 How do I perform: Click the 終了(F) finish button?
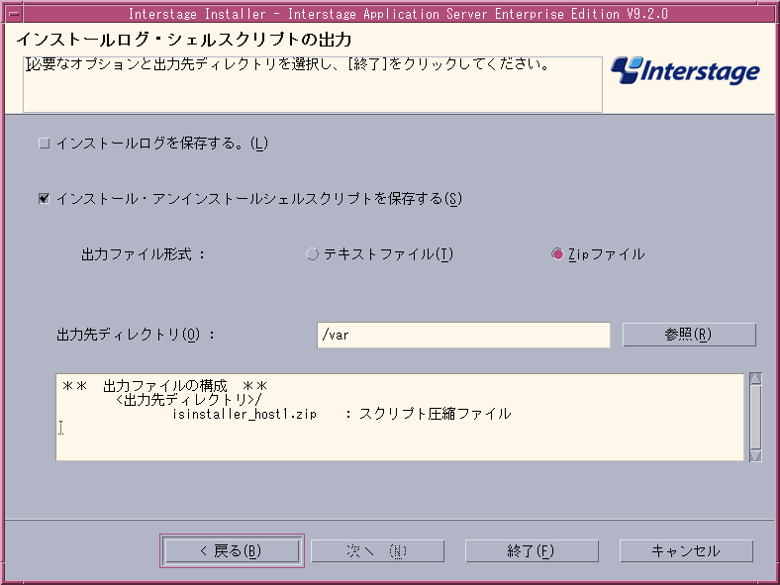pyautogui.click(x=532, y=550)
